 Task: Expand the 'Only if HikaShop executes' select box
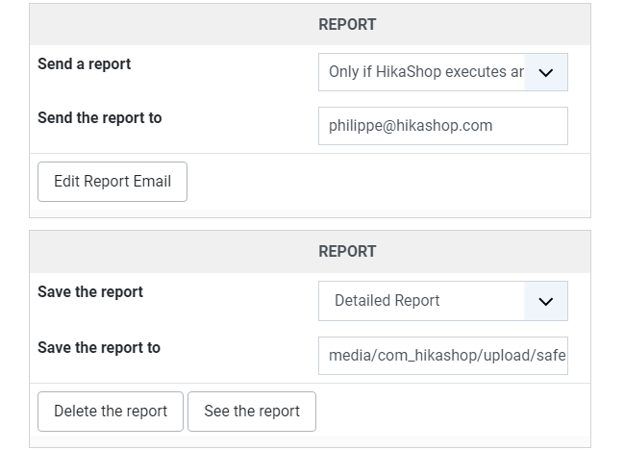(x=443, y=72)
